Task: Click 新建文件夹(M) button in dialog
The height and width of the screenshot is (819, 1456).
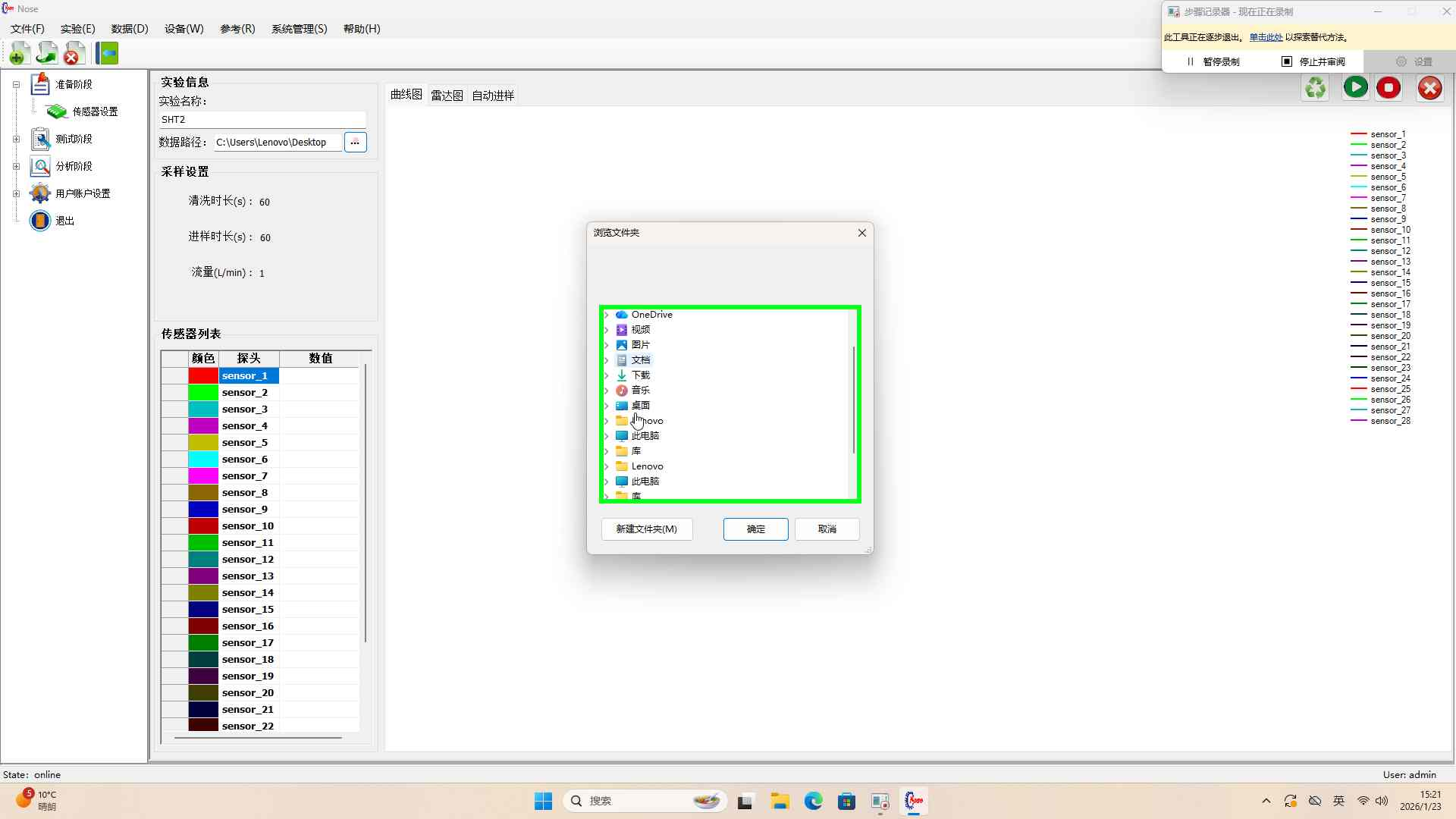Action: (x=646, y=529)
